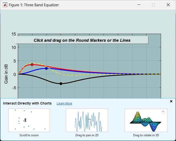Minimize the Three Band Equalizer window
Image resolution: width=176 pixels, height=141 pixels.
(139, 5)
